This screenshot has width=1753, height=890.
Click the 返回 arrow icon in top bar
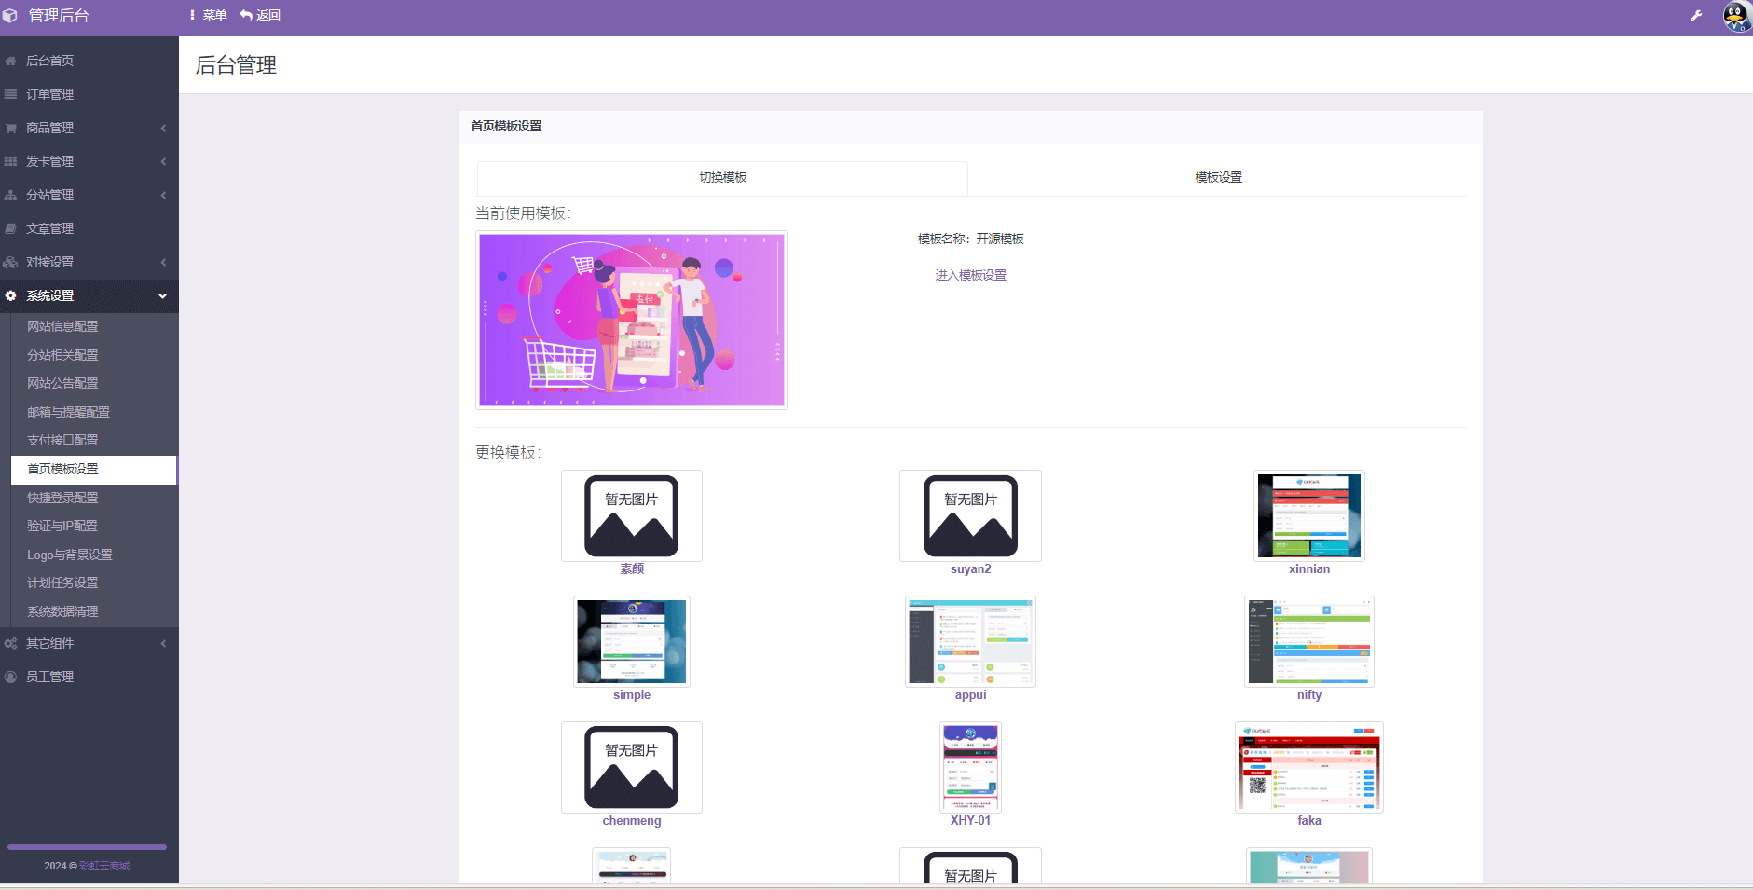(x=245, y=15)
